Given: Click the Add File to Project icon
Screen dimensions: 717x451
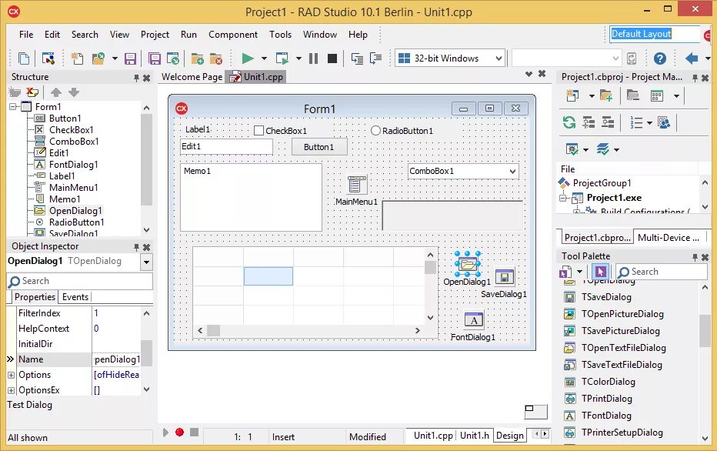Looking at the screenshot, I should pos(198,58).
